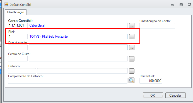Open the Conta Contábil lookup ellipsis button
The width and height of the screenshot is (193, 103).
click(132, 26)
